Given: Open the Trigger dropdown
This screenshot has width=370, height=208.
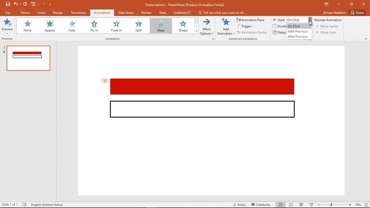Looking at the screenshot, I should click(245, 26).
